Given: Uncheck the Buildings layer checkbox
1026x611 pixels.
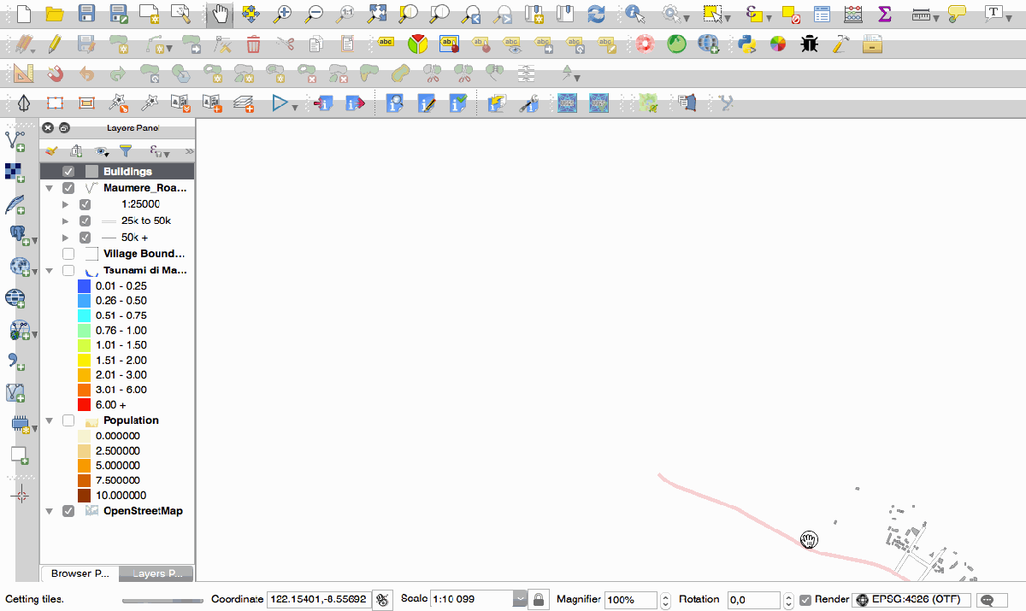Looking at the screenshot, I should click(68, 172).
